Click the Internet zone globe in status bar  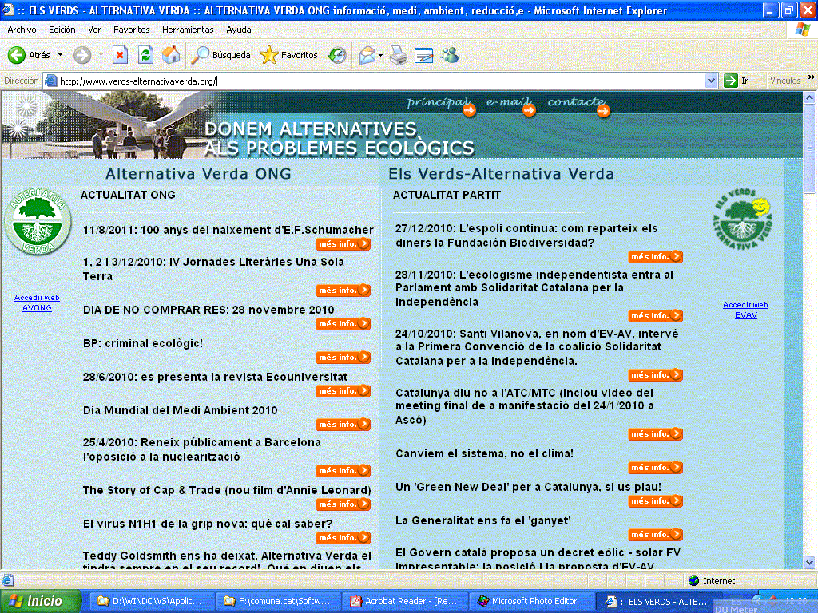(694, 581)
